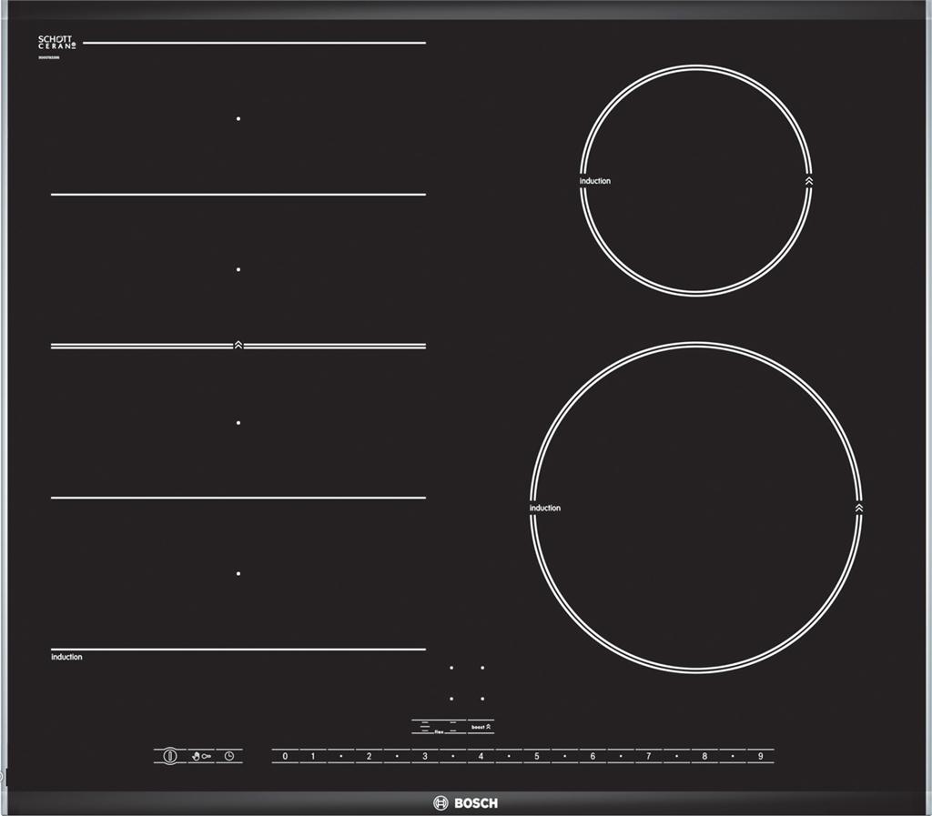932x816 pixels.
Task: Select the top-right cooking zone indicator dot
Action: 482,668
